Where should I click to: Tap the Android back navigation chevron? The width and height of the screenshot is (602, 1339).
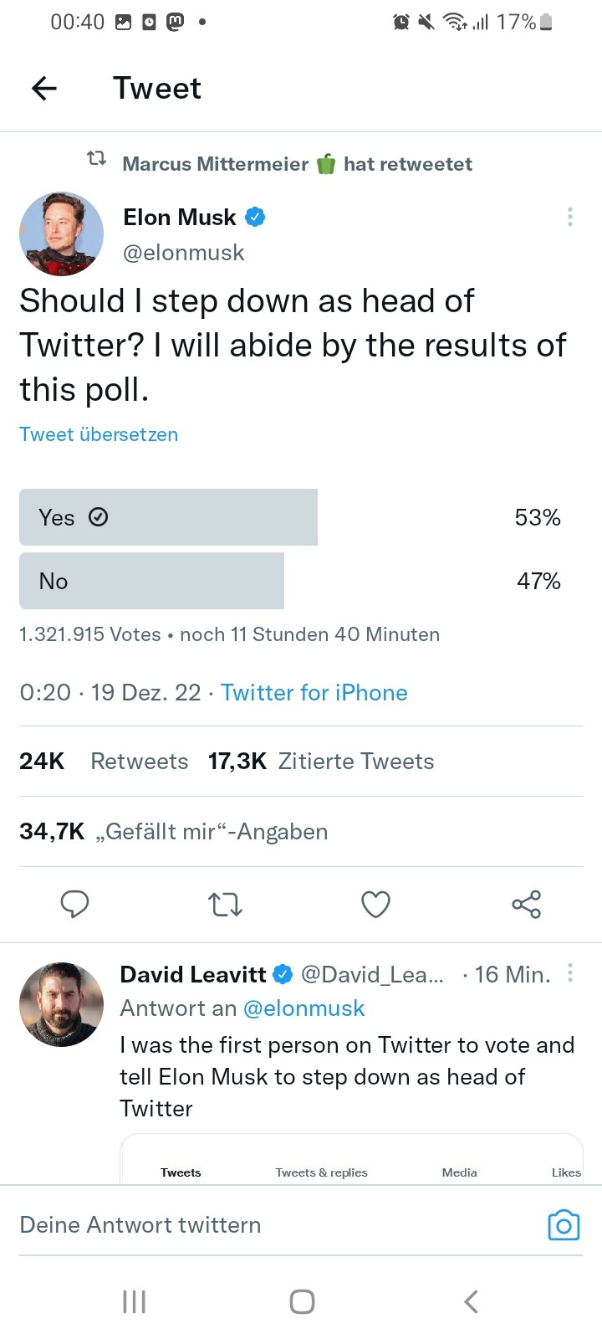click(471, 1301)
